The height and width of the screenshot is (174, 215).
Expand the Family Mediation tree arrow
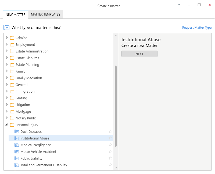7,78
